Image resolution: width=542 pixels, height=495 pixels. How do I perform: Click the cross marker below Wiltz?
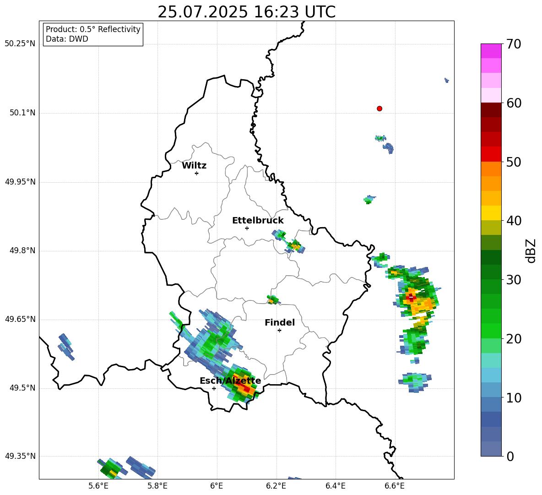coord(197,173)
